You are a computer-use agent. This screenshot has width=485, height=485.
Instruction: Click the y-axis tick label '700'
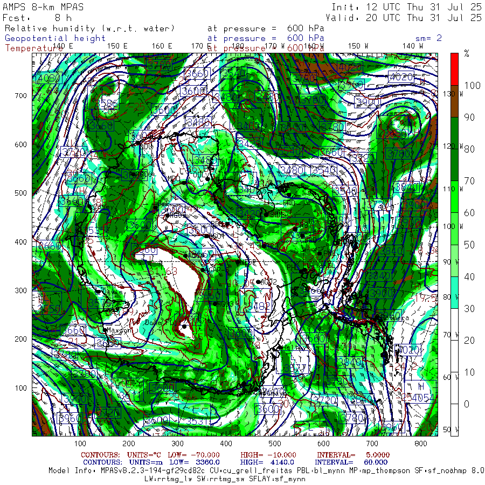pos(20,96)
